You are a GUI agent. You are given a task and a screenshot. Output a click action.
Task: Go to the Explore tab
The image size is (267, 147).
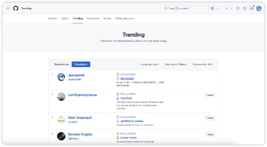click(53, 18)
